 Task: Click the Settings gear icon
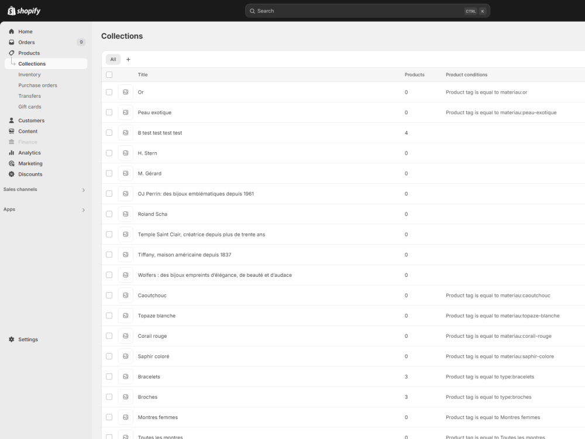pyautogui.click(x=12, y=339)
